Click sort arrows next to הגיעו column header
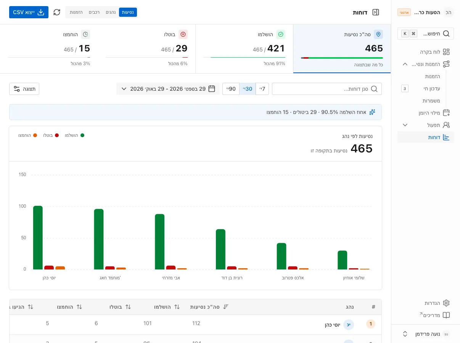This screenshot has height=343, width=460. tap(31, 307)
